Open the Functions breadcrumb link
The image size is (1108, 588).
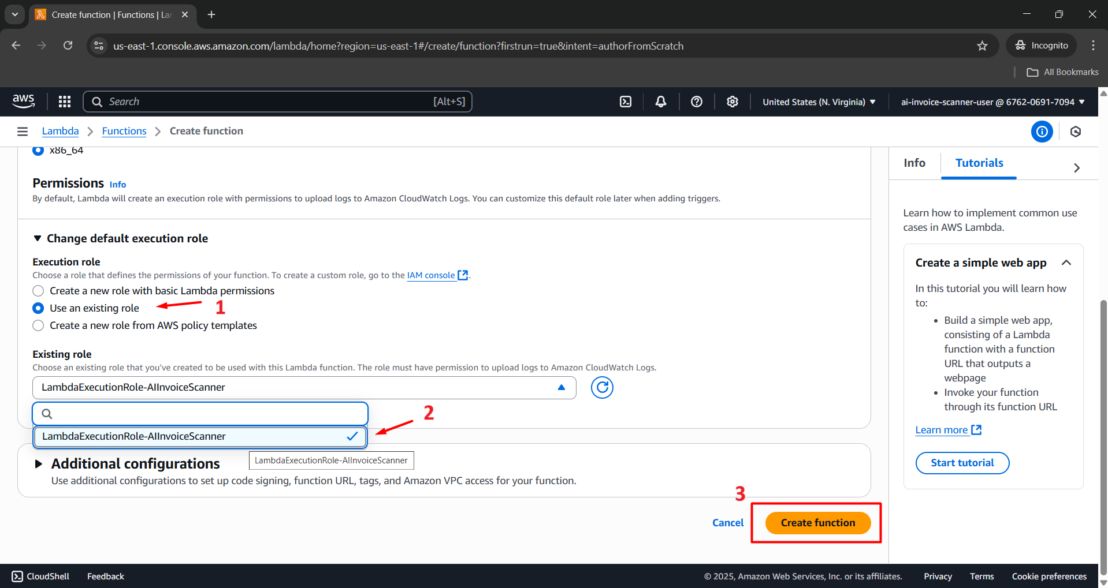(x=124, y=131)
